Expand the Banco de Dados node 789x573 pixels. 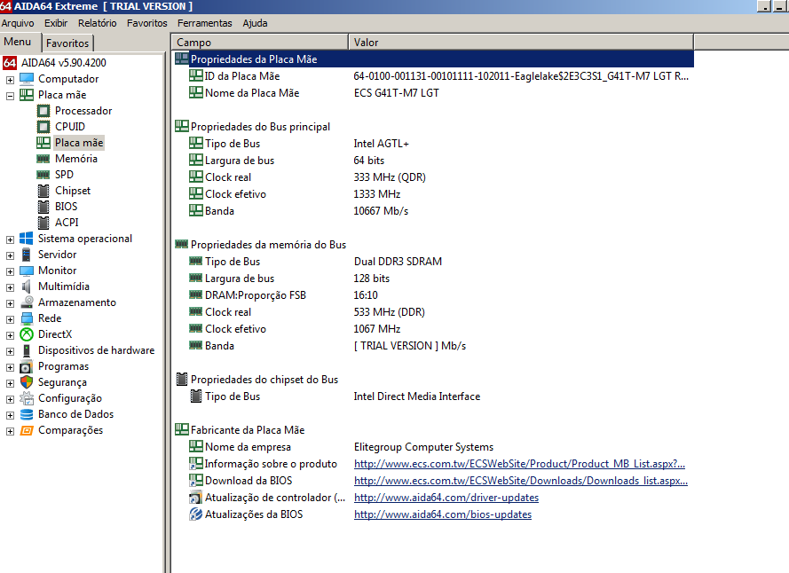click(10, 415)
